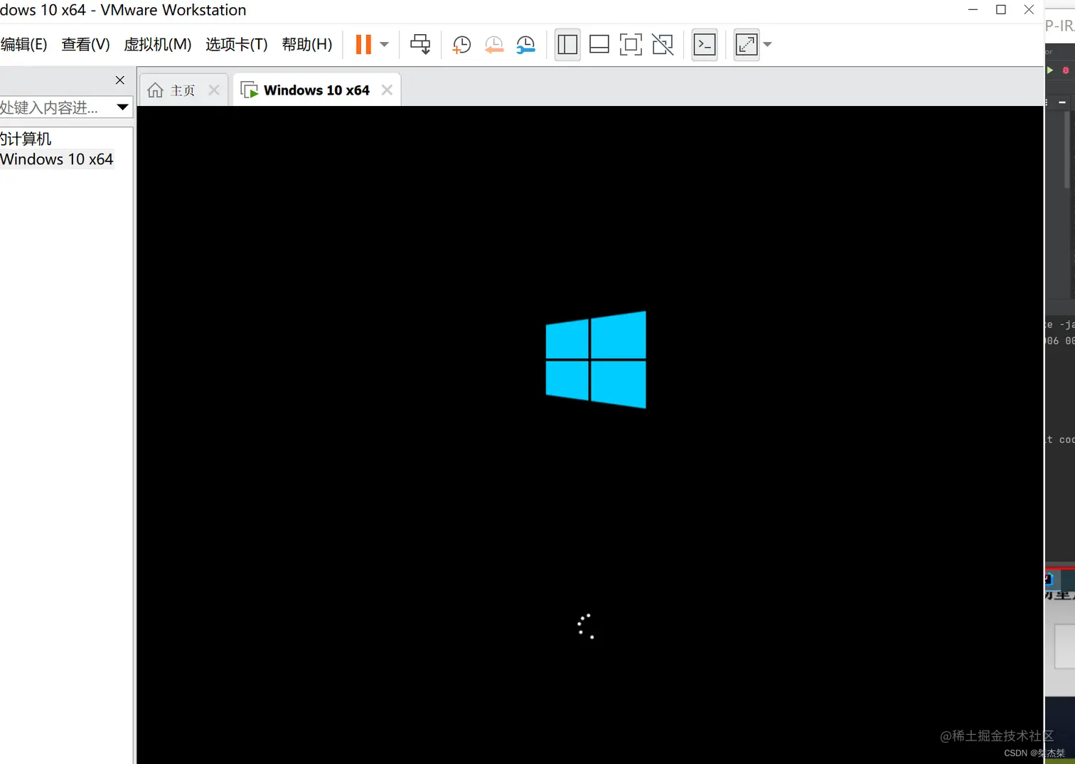Viewport: 1075px width, 764px height.
Task: Minimize the VMware Workstation window
Action: [x=973, y=9]
